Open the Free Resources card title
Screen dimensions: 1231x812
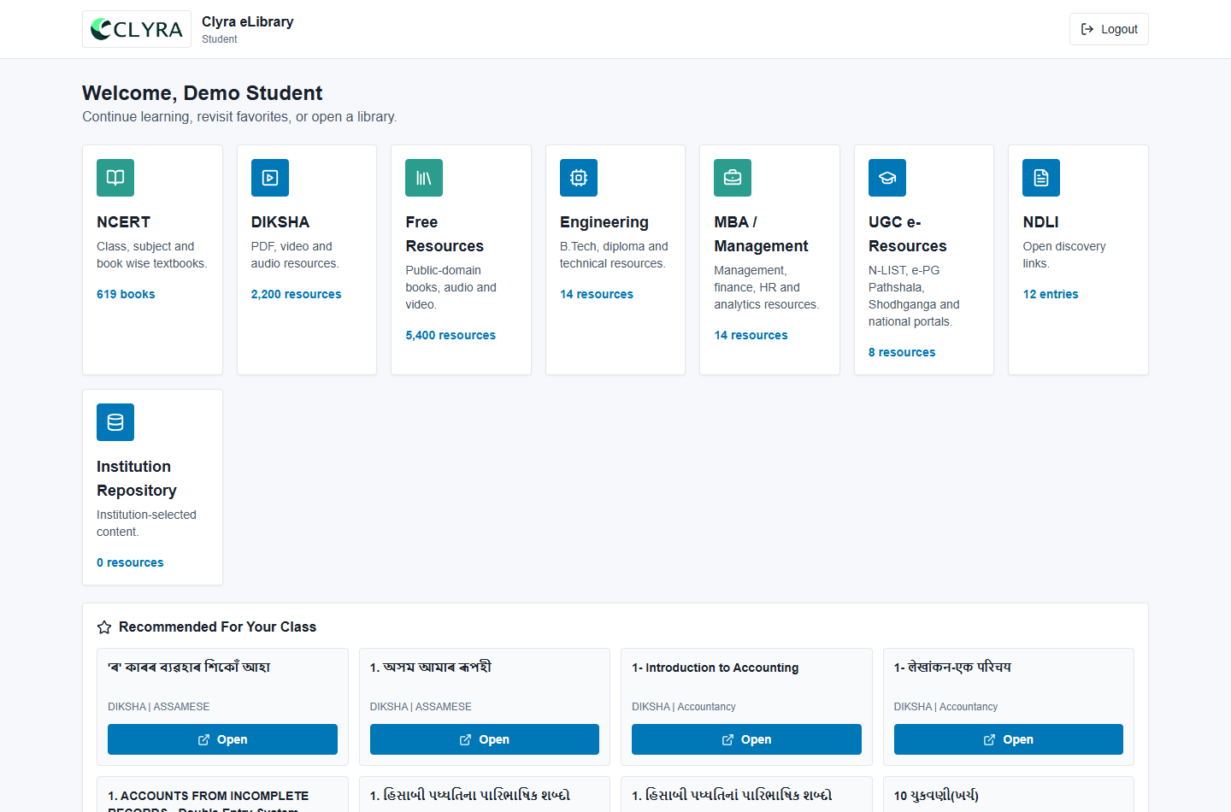pos(445,234)
